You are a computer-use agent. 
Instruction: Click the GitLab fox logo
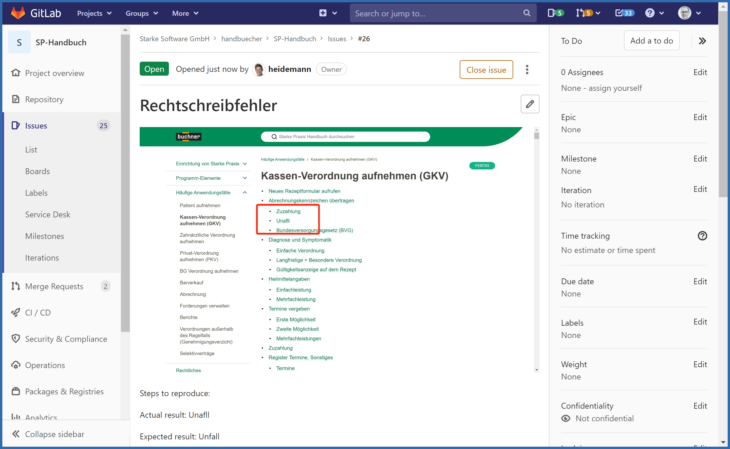coord(18,13)
